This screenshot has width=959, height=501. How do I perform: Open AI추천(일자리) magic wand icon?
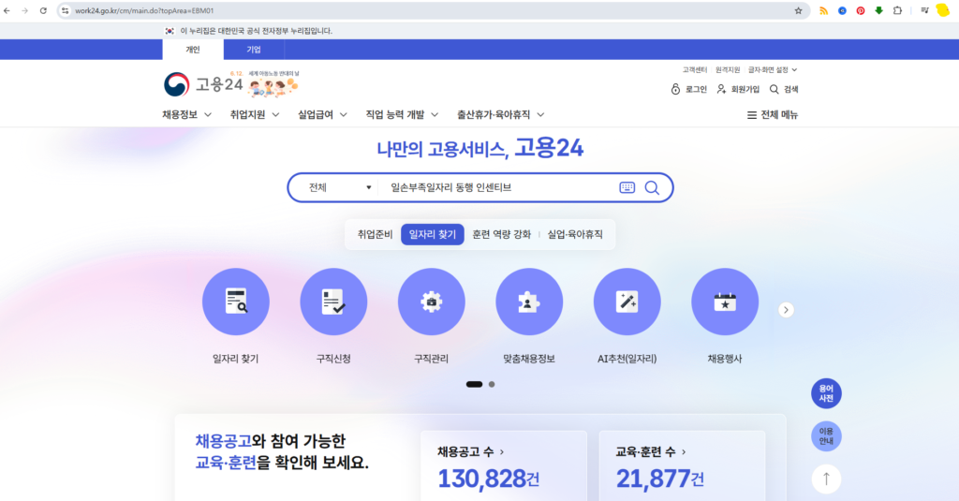coord(627,302)
